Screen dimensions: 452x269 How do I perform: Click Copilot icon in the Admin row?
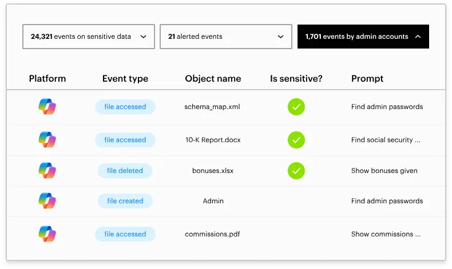[47, 201]
